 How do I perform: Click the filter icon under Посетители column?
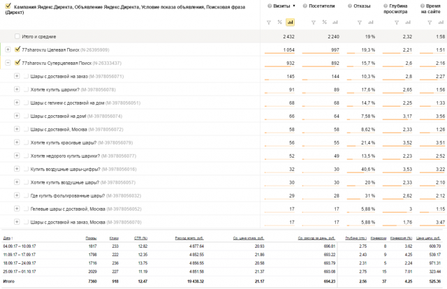tap(312, 22)
